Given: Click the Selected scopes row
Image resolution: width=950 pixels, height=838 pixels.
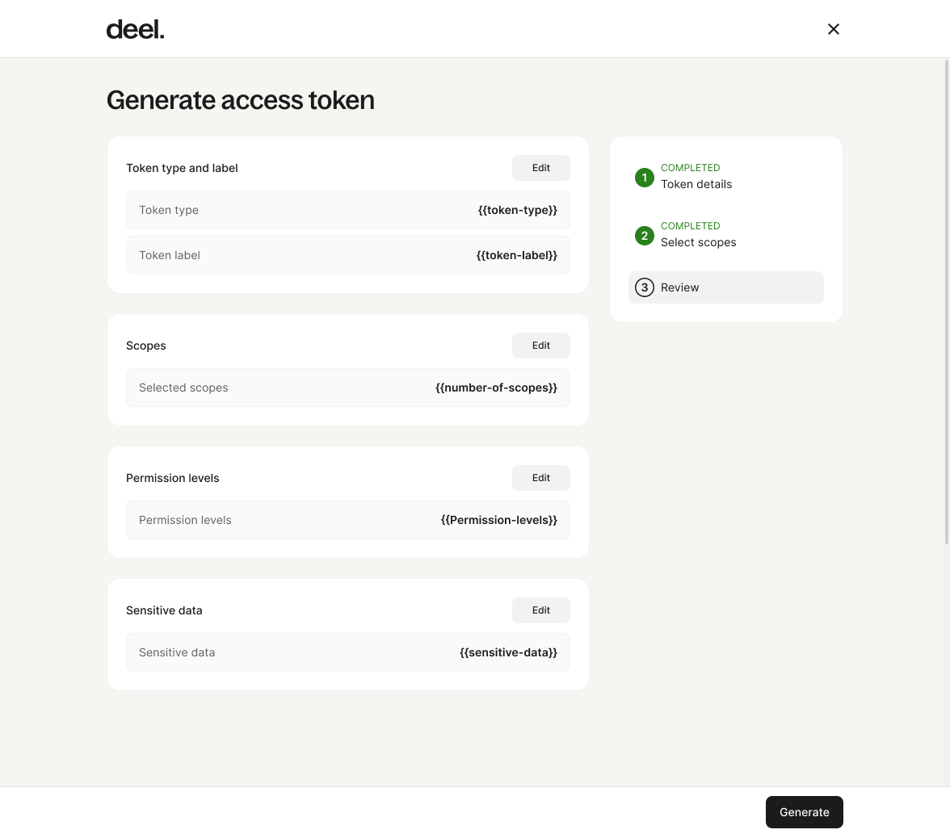Looking at the screenshot, I should [347, 388].
